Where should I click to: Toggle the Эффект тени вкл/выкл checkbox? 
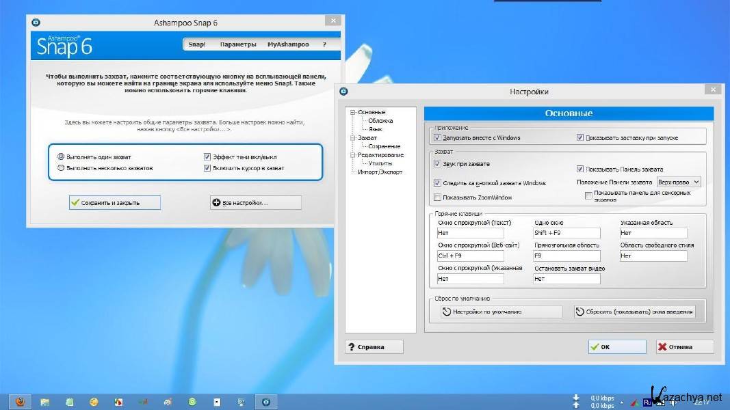pos(207,156)
